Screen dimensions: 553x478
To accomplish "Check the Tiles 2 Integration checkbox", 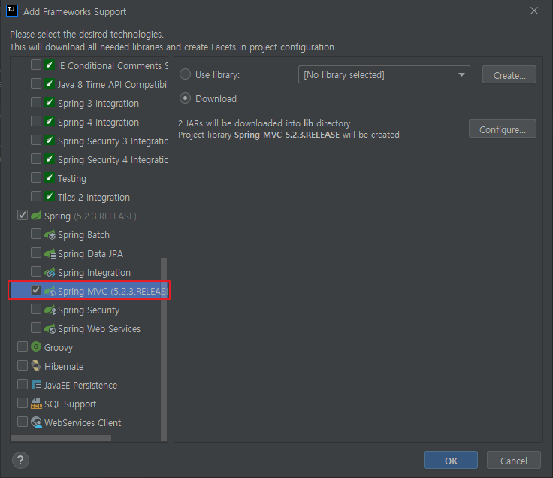I will [36, 196].
